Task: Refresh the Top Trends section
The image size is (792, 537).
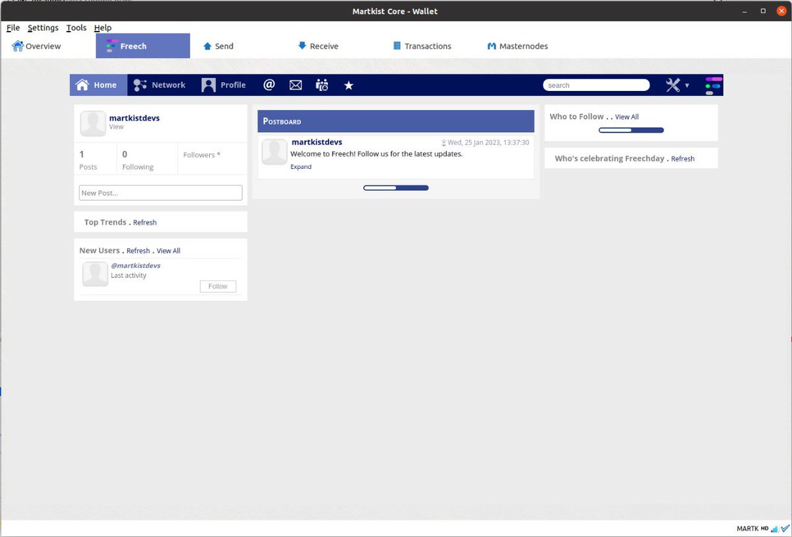Action: tap(145, 223)
